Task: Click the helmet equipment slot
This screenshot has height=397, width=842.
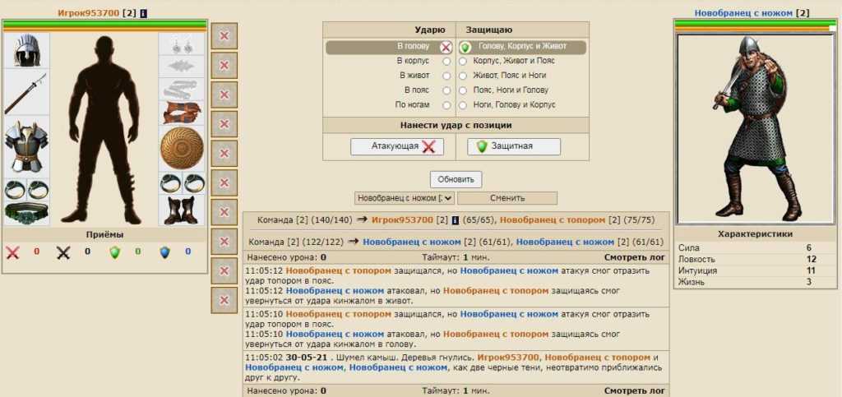Action: coord(26,51)
